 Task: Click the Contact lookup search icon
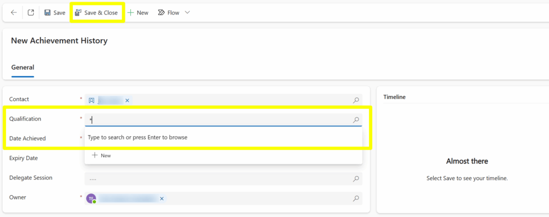pyautogui.click(x=356, y=100)
